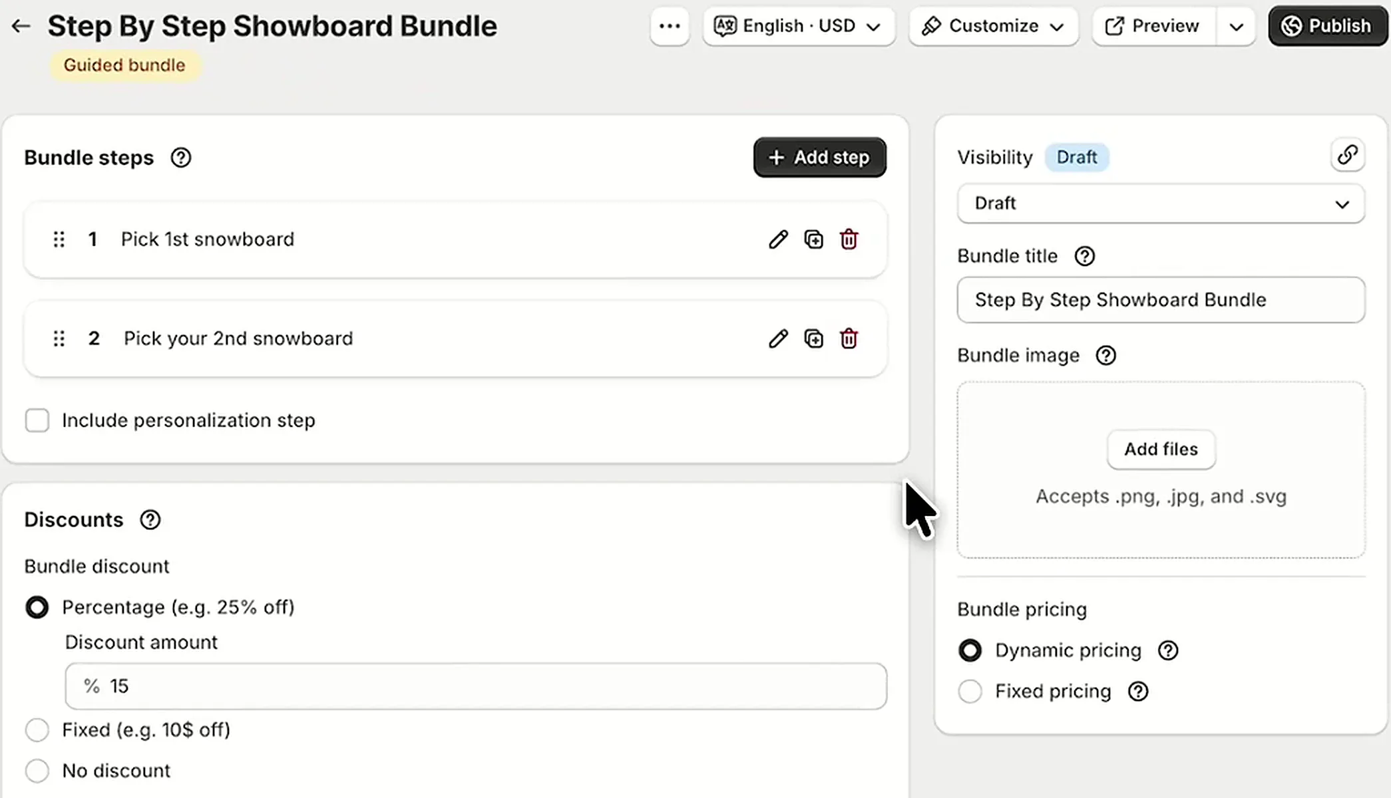Edit step 2 Pick your 2nd snowboard
1391x798 pixels.
pos(778,338)
